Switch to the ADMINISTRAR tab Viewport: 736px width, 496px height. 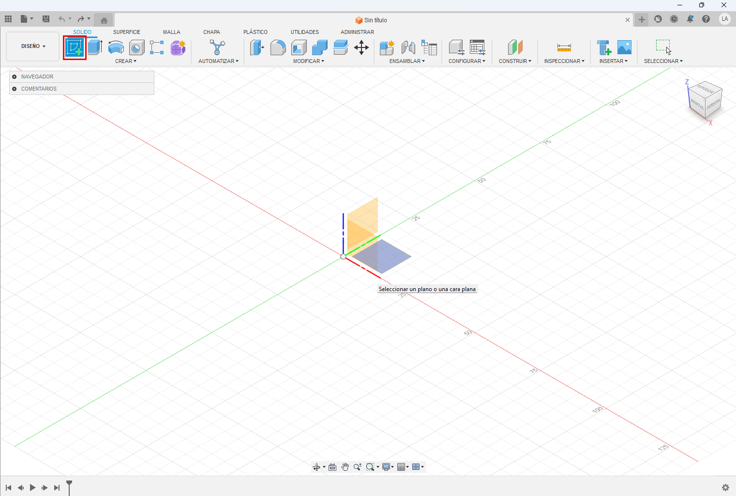click(x=357, y=32)
